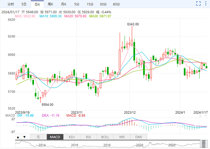Select the 日K tab
210x149 pixels.
coord(37,4)
